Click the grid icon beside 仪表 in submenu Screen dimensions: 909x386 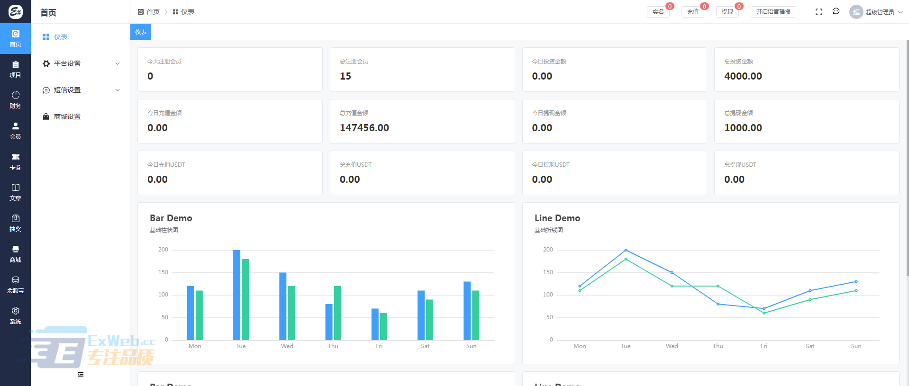pyautogui.click(x=46, y=37)
